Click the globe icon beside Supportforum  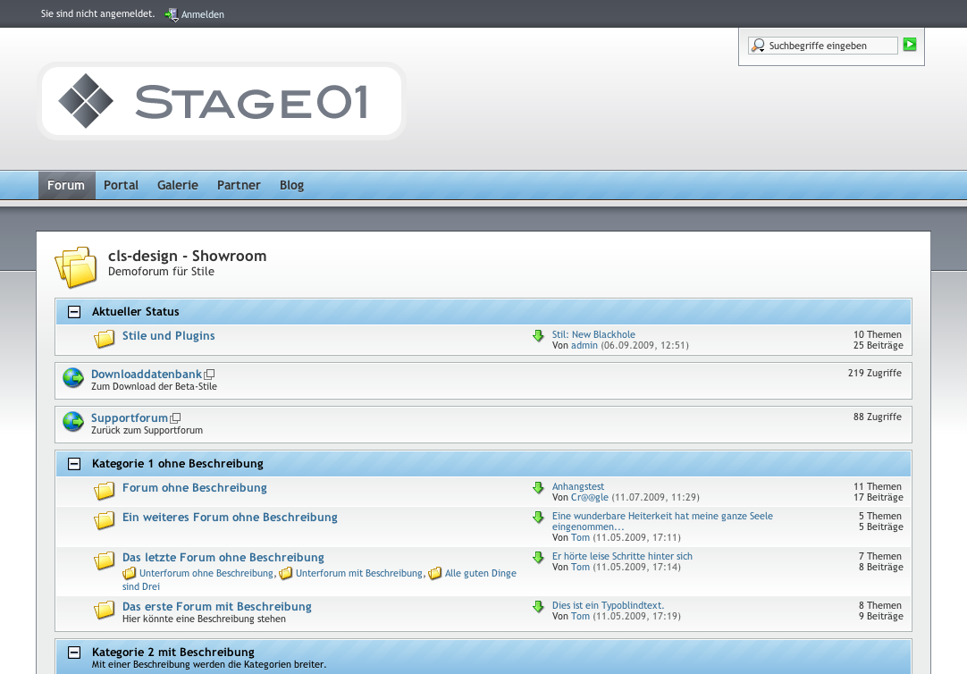pos(73,422)
